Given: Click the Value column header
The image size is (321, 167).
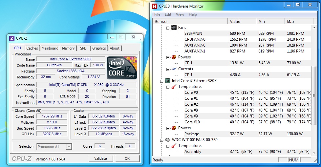Looking at the screenshot, I should (242, 21).
